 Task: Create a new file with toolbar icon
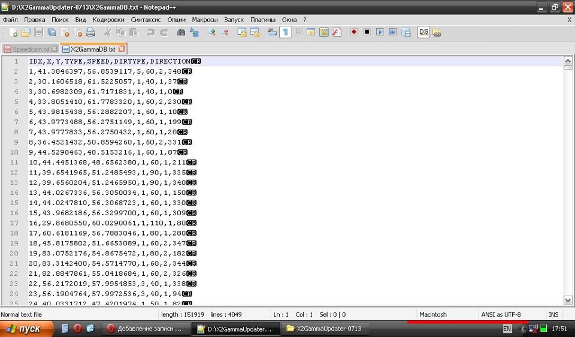pyautogui.click(x=13, y=32)
